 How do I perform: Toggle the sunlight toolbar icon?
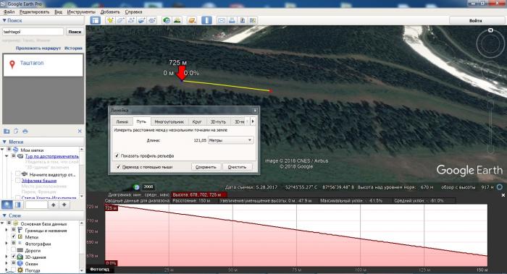[x=177, y=20]
